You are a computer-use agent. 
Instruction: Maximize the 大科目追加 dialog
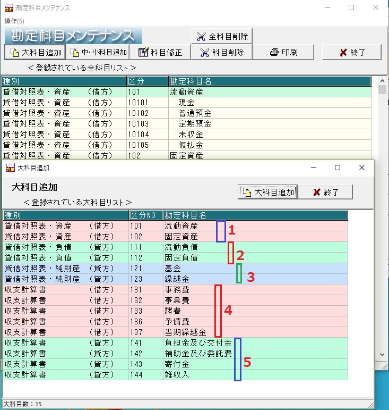pos(338,168)
